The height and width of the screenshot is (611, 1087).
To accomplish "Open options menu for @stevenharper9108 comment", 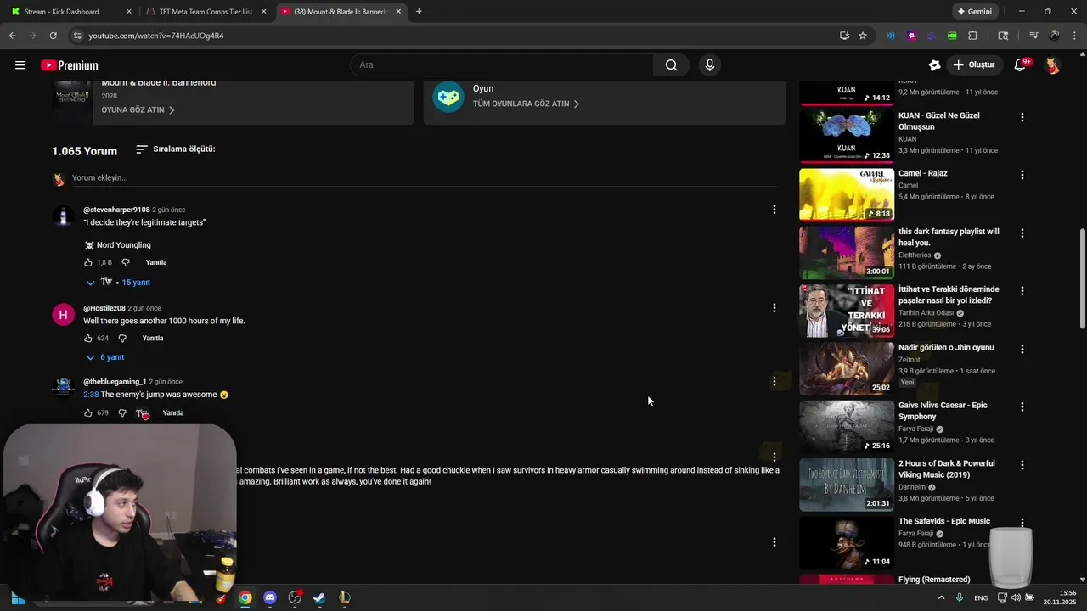I will tap(774, 210).
